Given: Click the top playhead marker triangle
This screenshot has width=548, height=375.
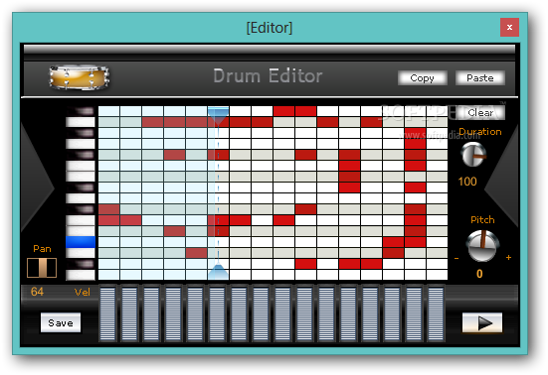Looking at the screenshot, I should (x=218, y=116).
